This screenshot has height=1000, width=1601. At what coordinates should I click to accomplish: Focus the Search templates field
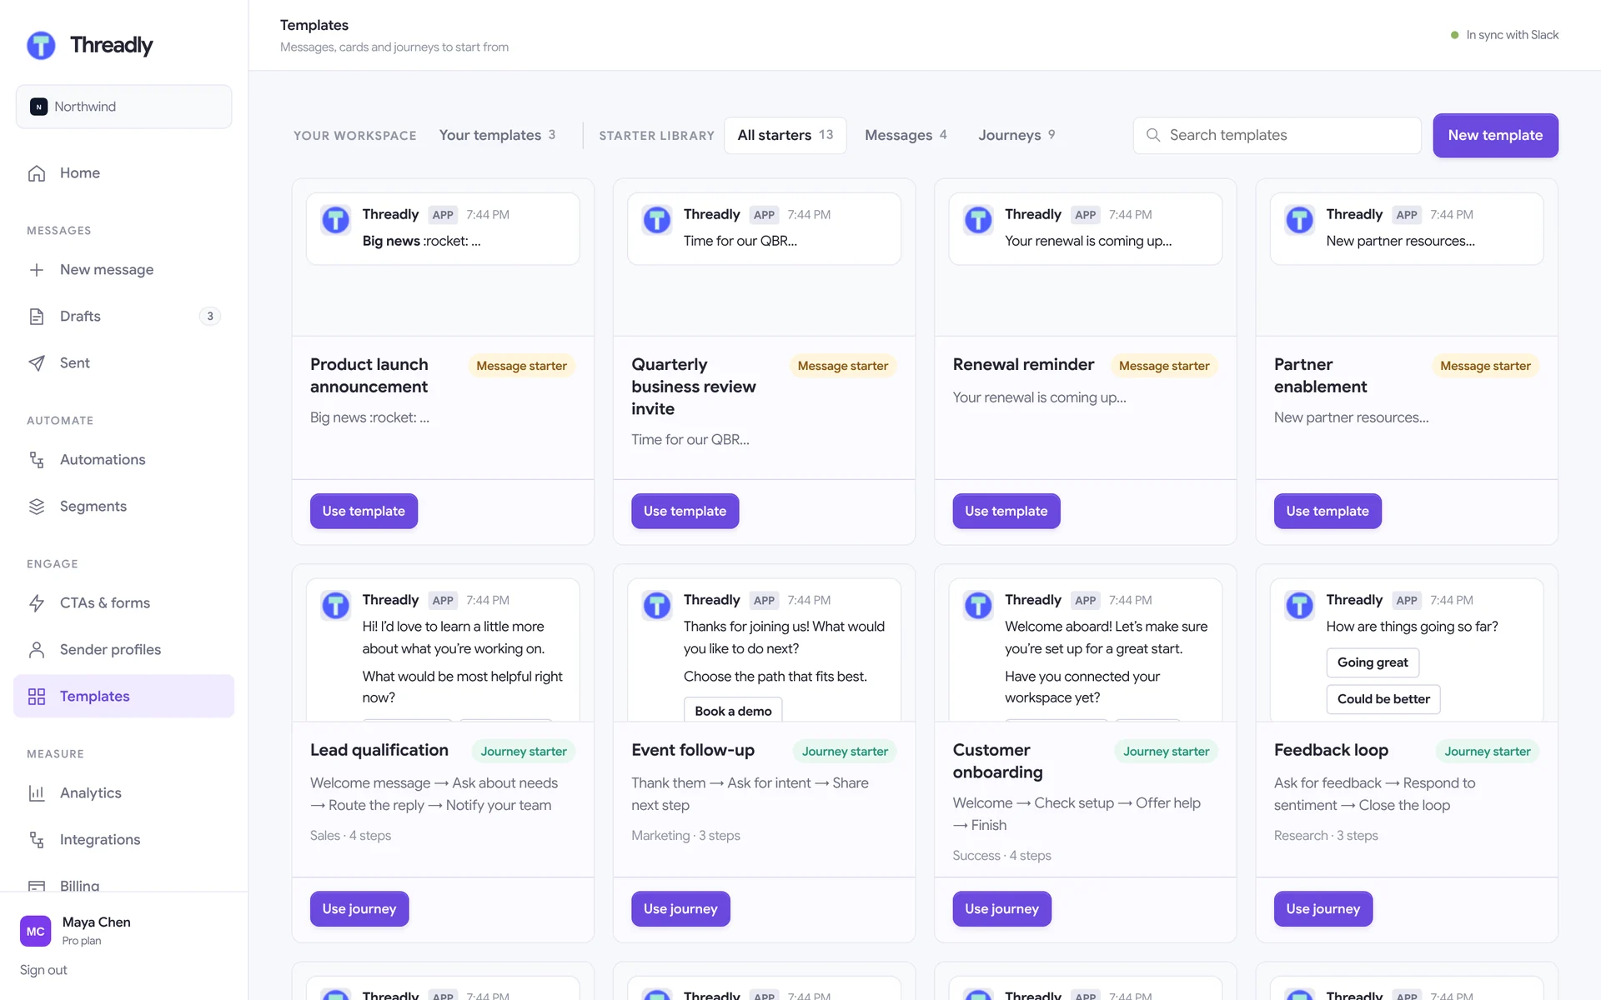coord(1277,135)
